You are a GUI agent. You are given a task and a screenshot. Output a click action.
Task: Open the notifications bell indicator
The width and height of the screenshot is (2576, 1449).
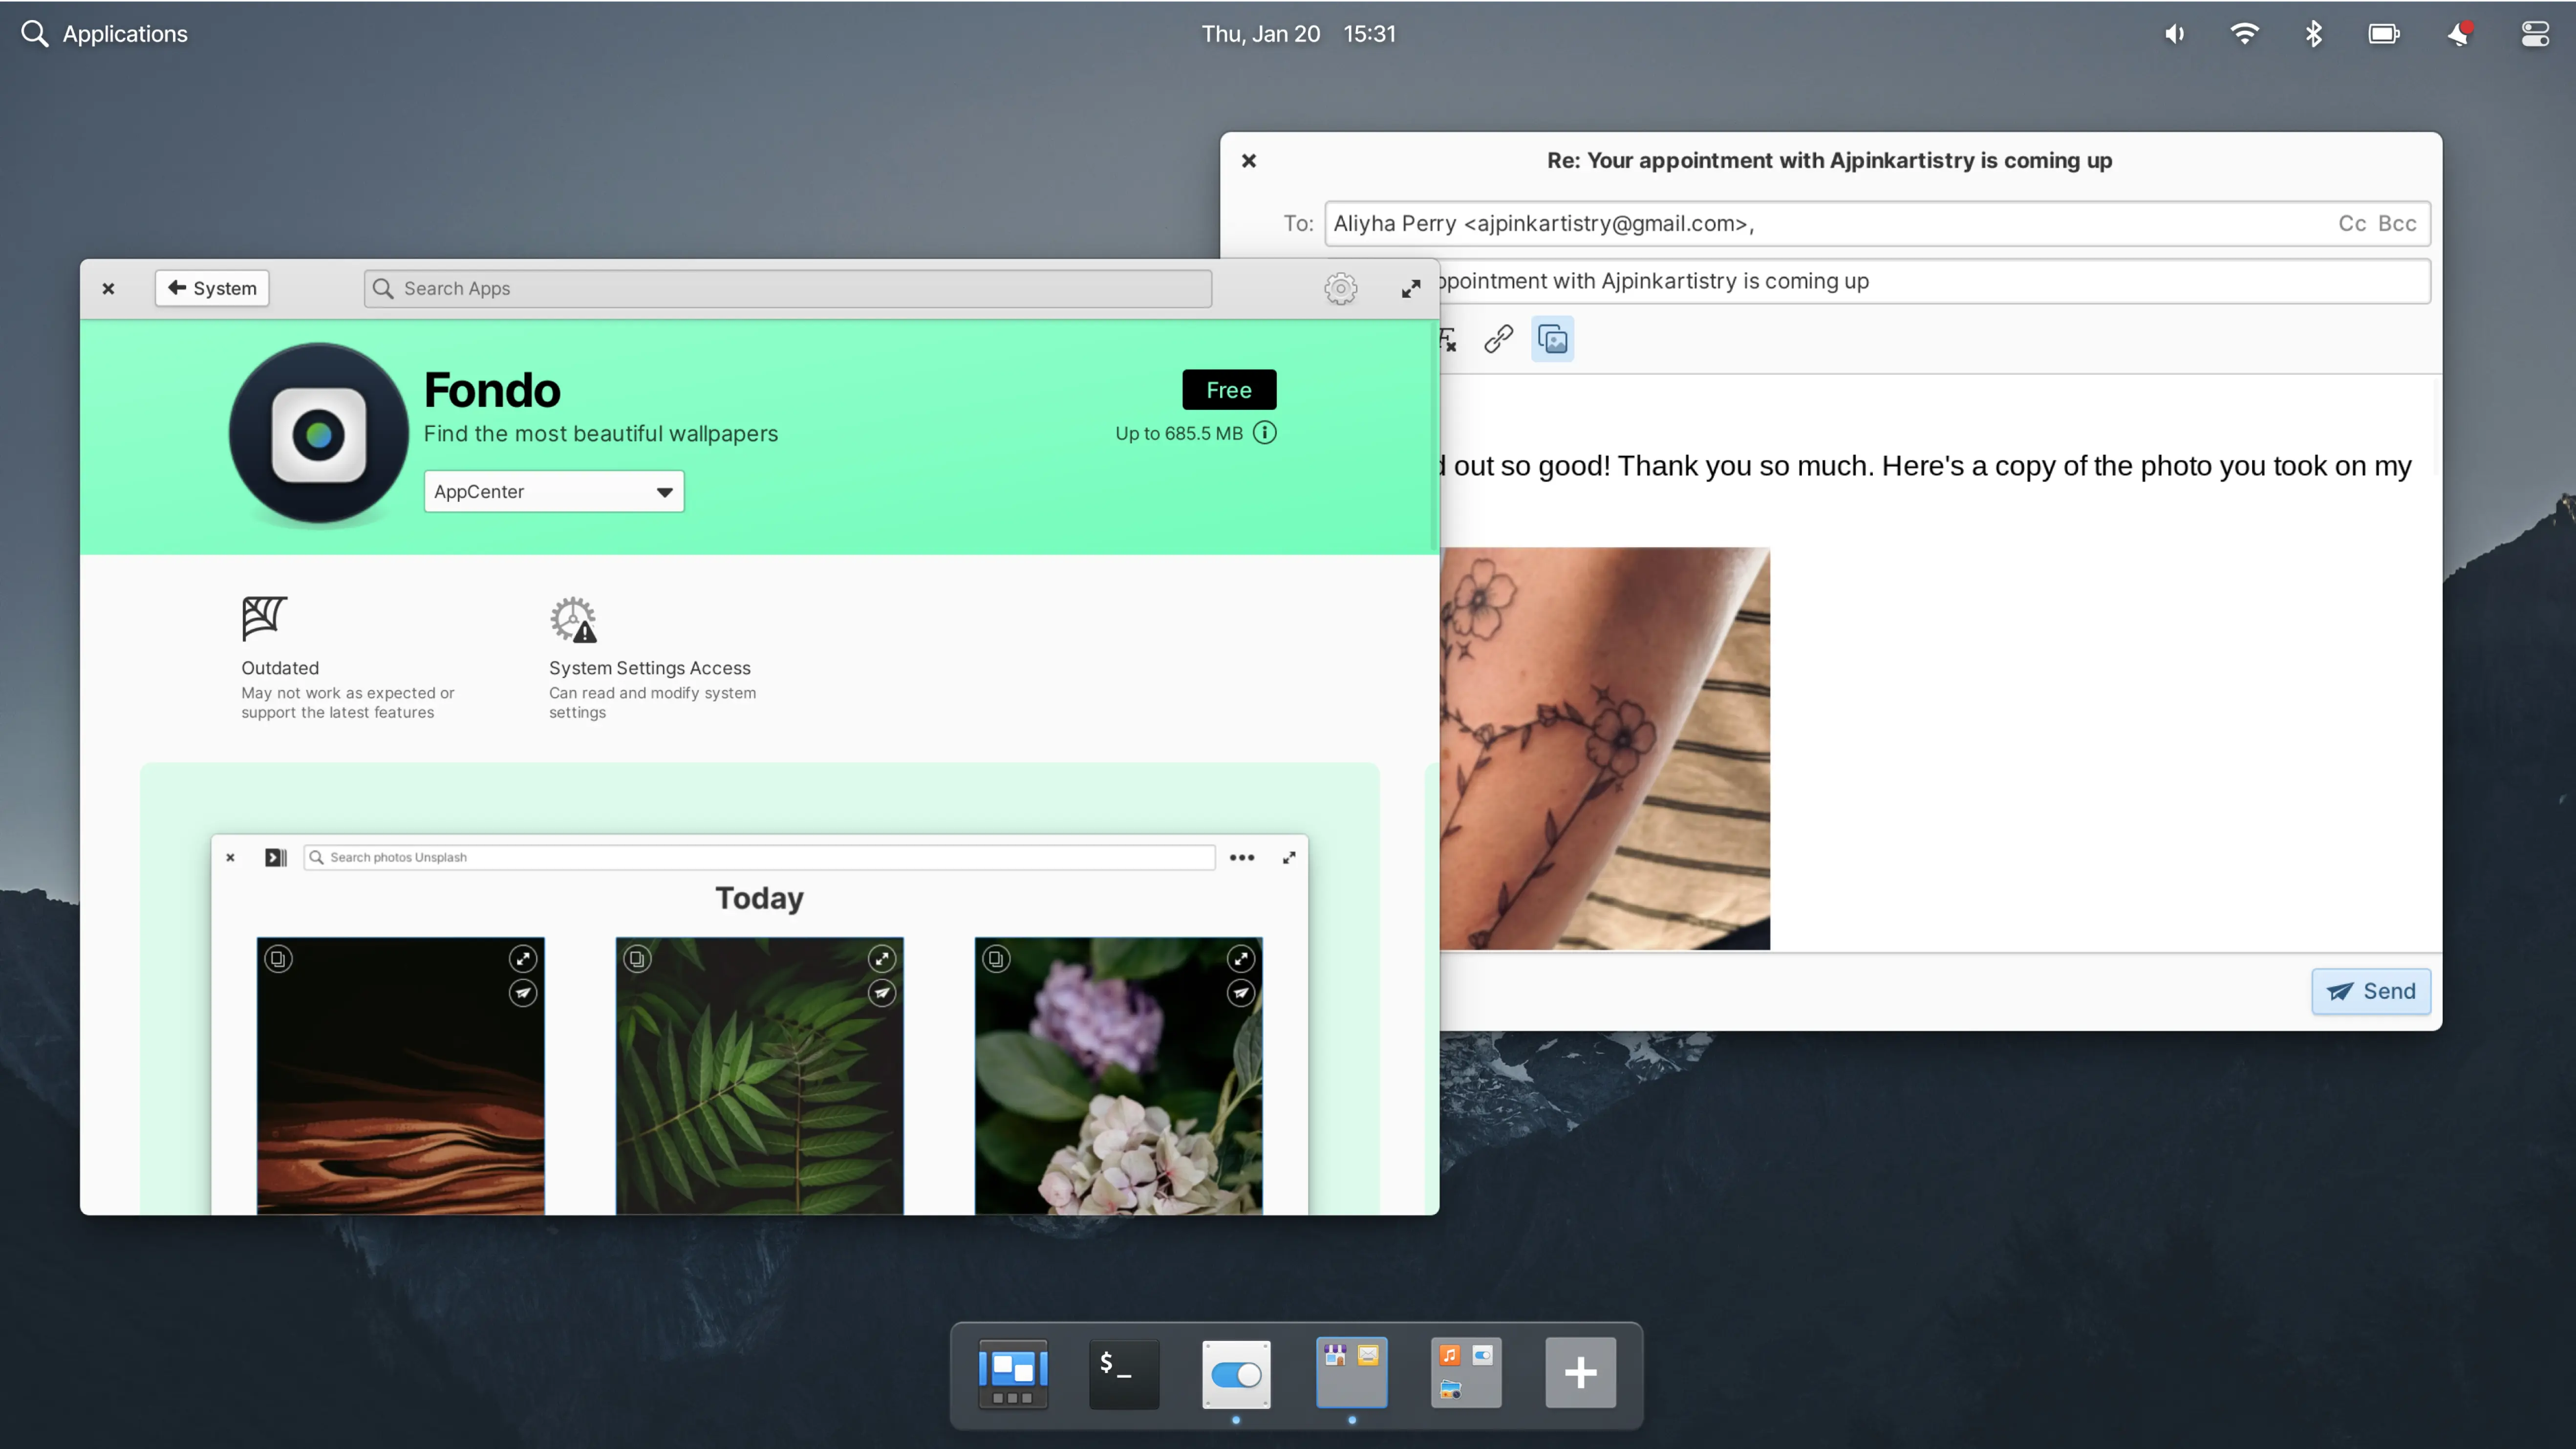click(x=2459, y=34)
